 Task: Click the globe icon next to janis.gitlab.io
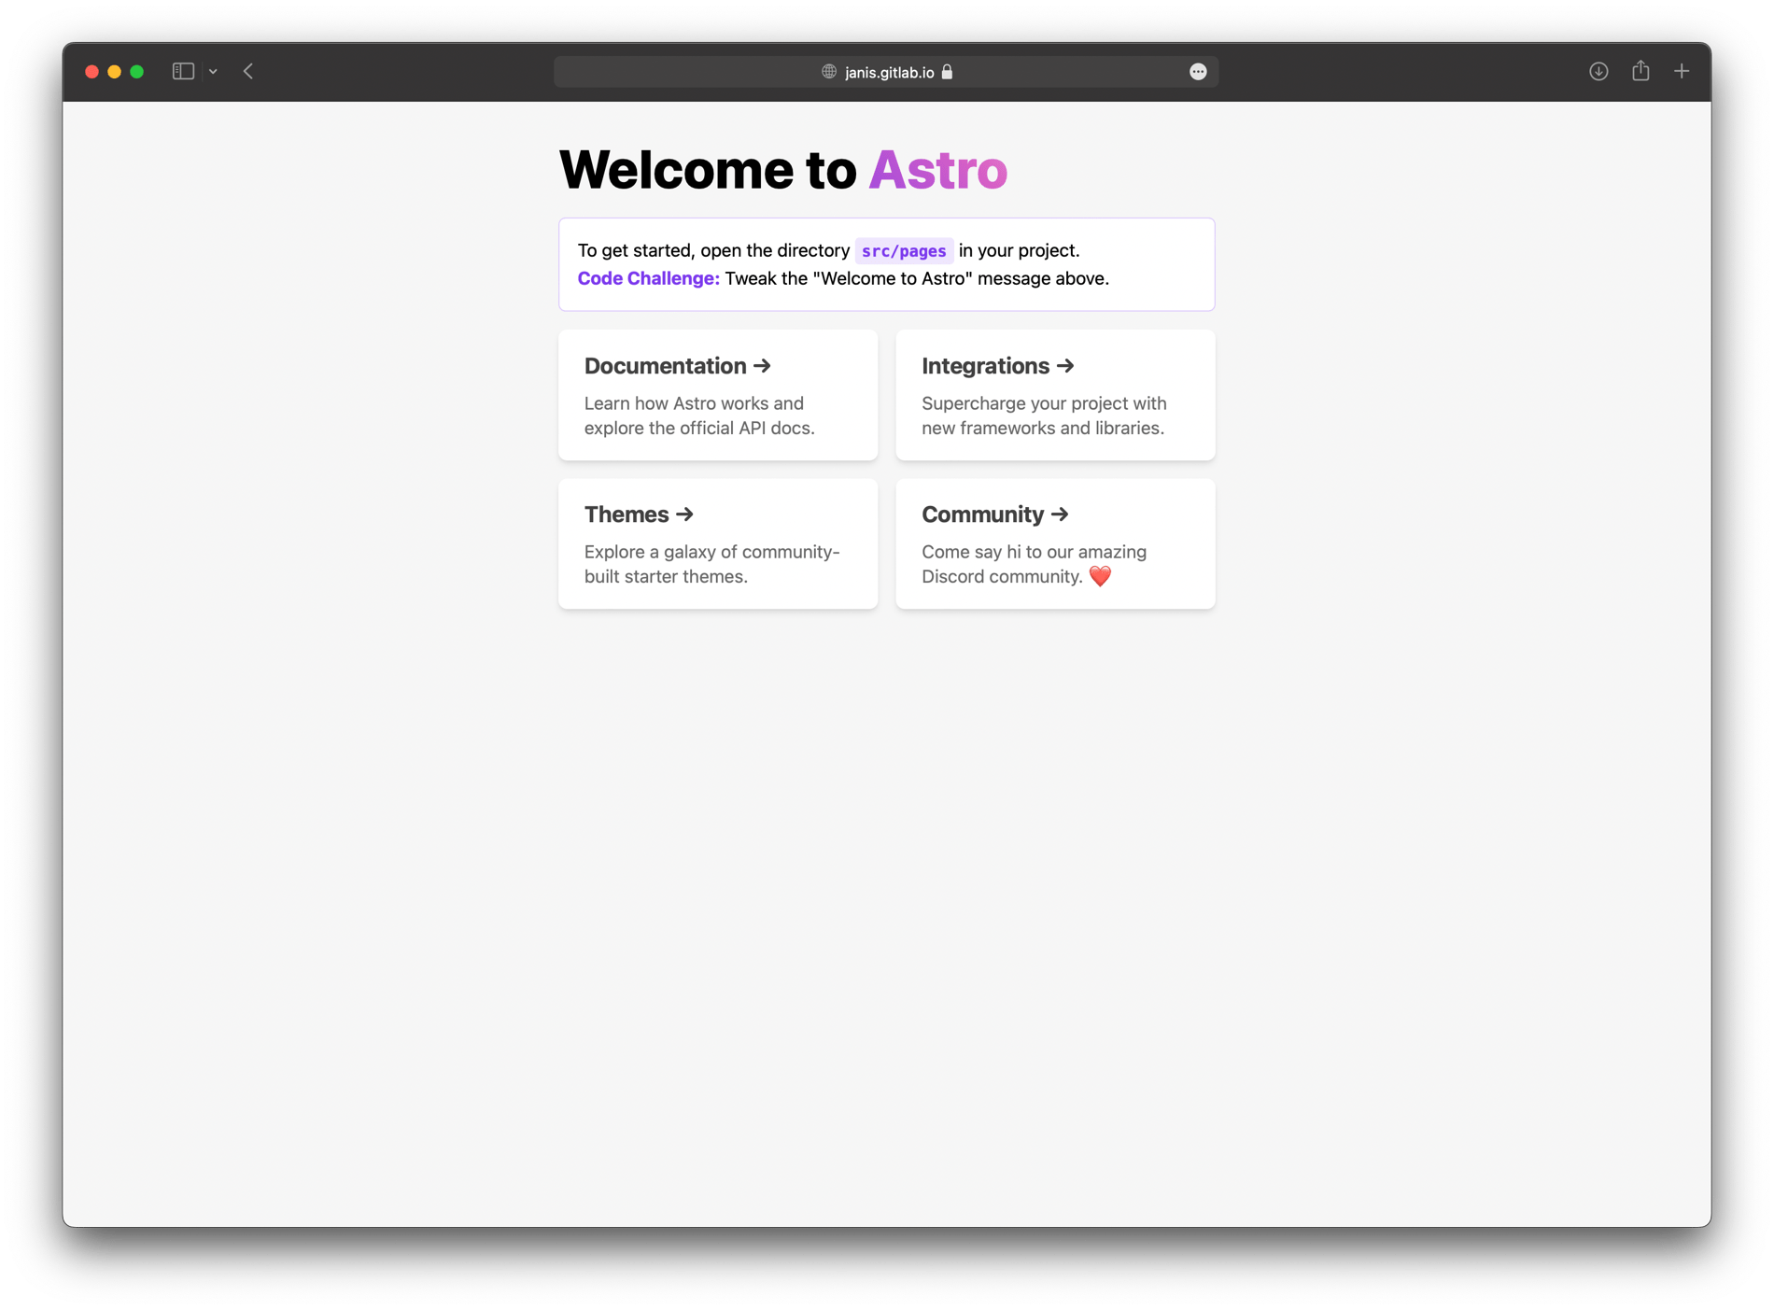coord(827,72)
